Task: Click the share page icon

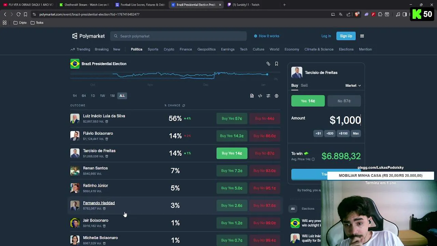Action: [348, 14]
